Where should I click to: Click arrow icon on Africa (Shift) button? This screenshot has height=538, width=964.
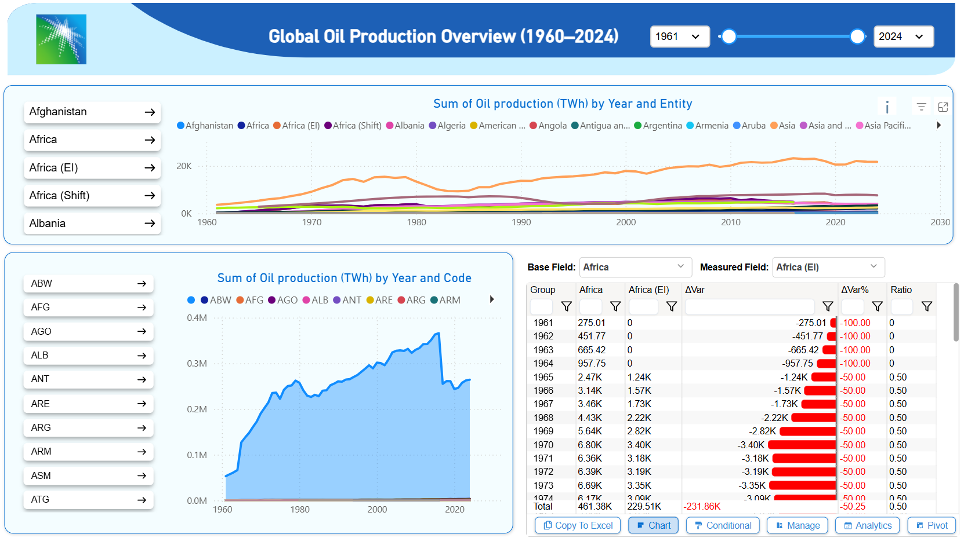point(150,196)
